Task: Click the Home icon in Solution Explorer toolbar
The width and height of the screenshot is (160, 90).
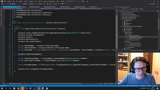Action: point(123,9)
